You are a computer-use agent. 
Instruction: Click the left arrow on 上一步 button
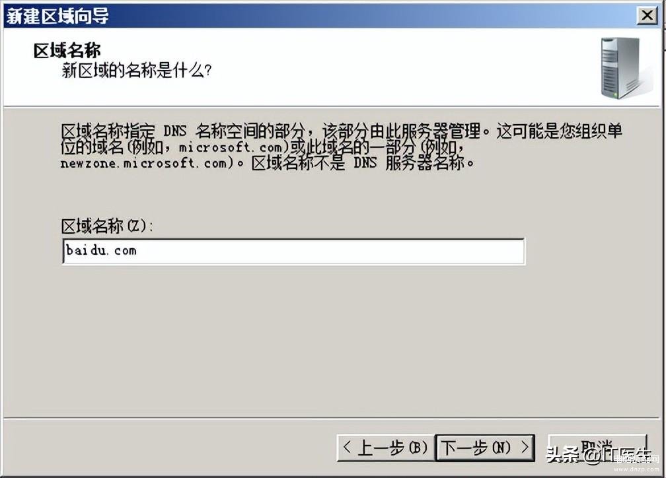[x=347, y=447]
